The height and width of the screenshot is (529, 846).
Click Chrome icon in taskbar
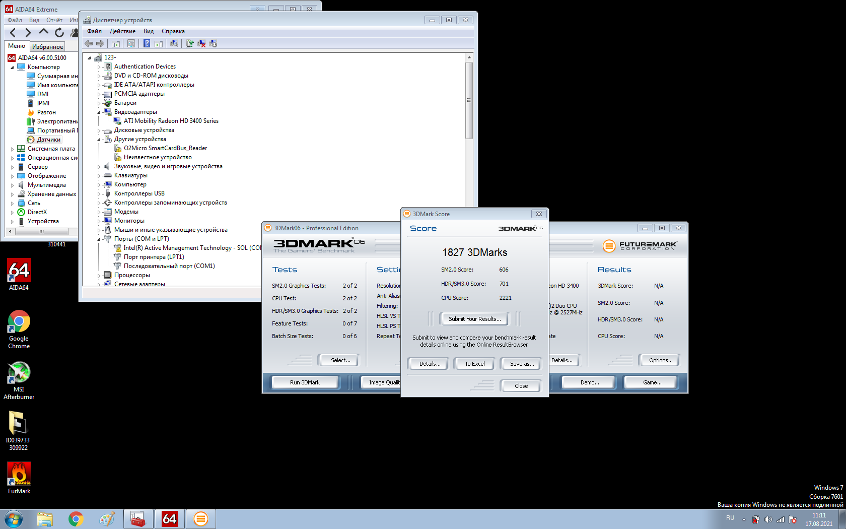76,519
